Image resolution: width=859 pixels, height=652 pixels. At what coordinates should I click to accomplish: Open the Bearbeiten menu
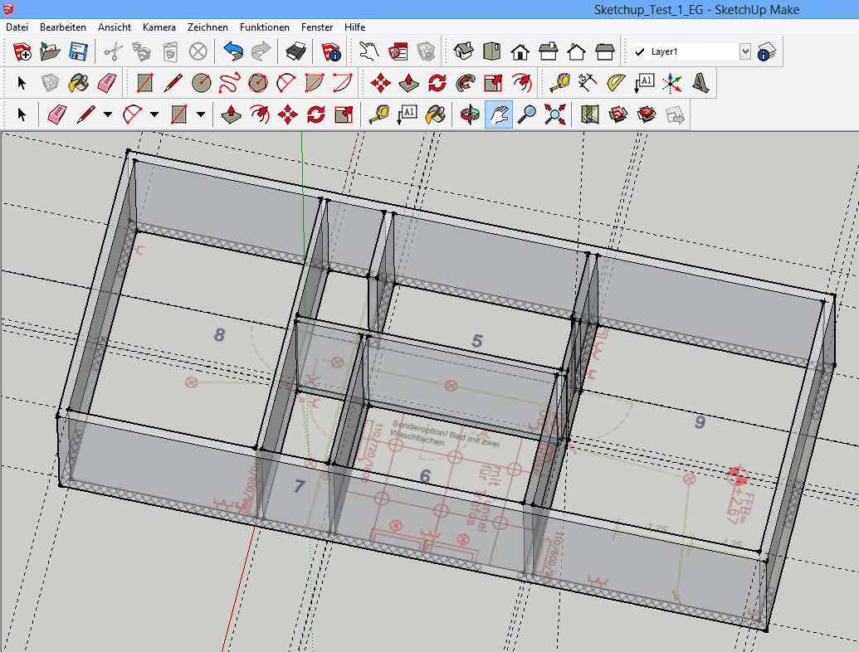63,27
